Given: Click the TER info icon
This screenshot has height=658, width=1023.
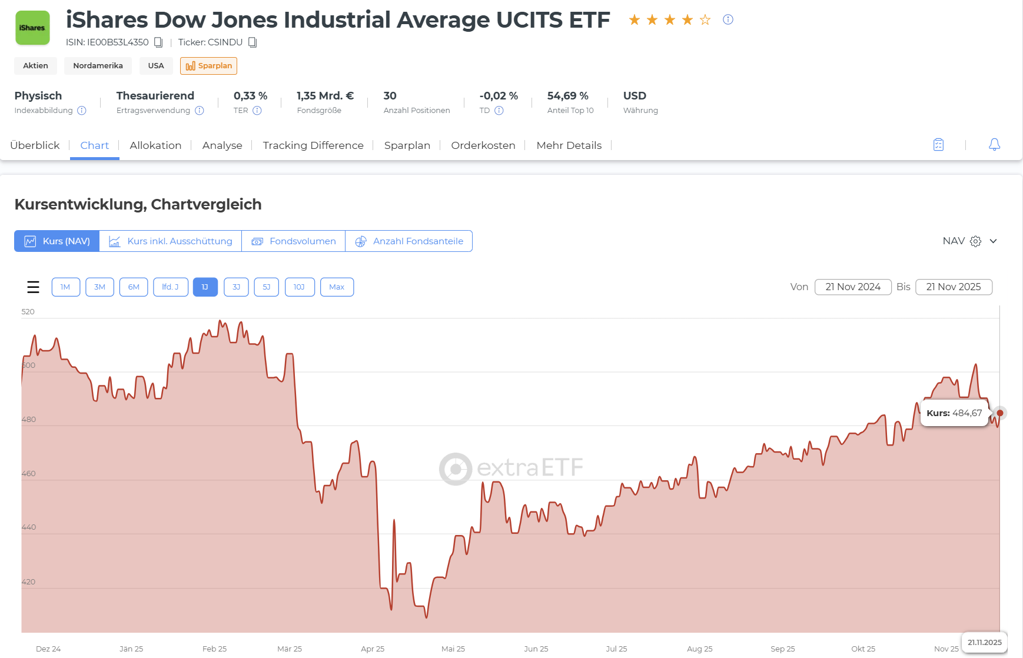Looking at the screenshot, I should (257, 111).
